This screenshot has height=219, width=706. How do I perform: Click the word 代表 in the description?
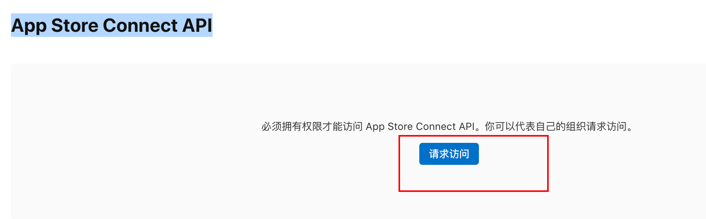tap(526, 126)
